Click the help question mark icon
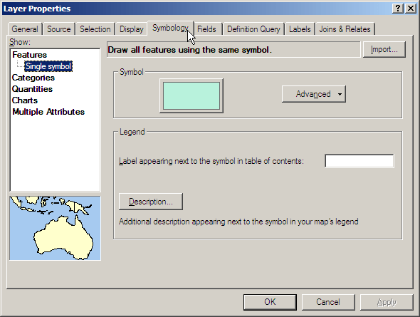Viewport: 420px width, 317px height. click(x=398, y=9)
